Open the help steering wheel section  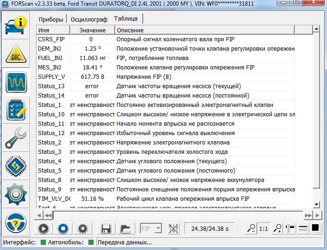(x=16, y=223)
